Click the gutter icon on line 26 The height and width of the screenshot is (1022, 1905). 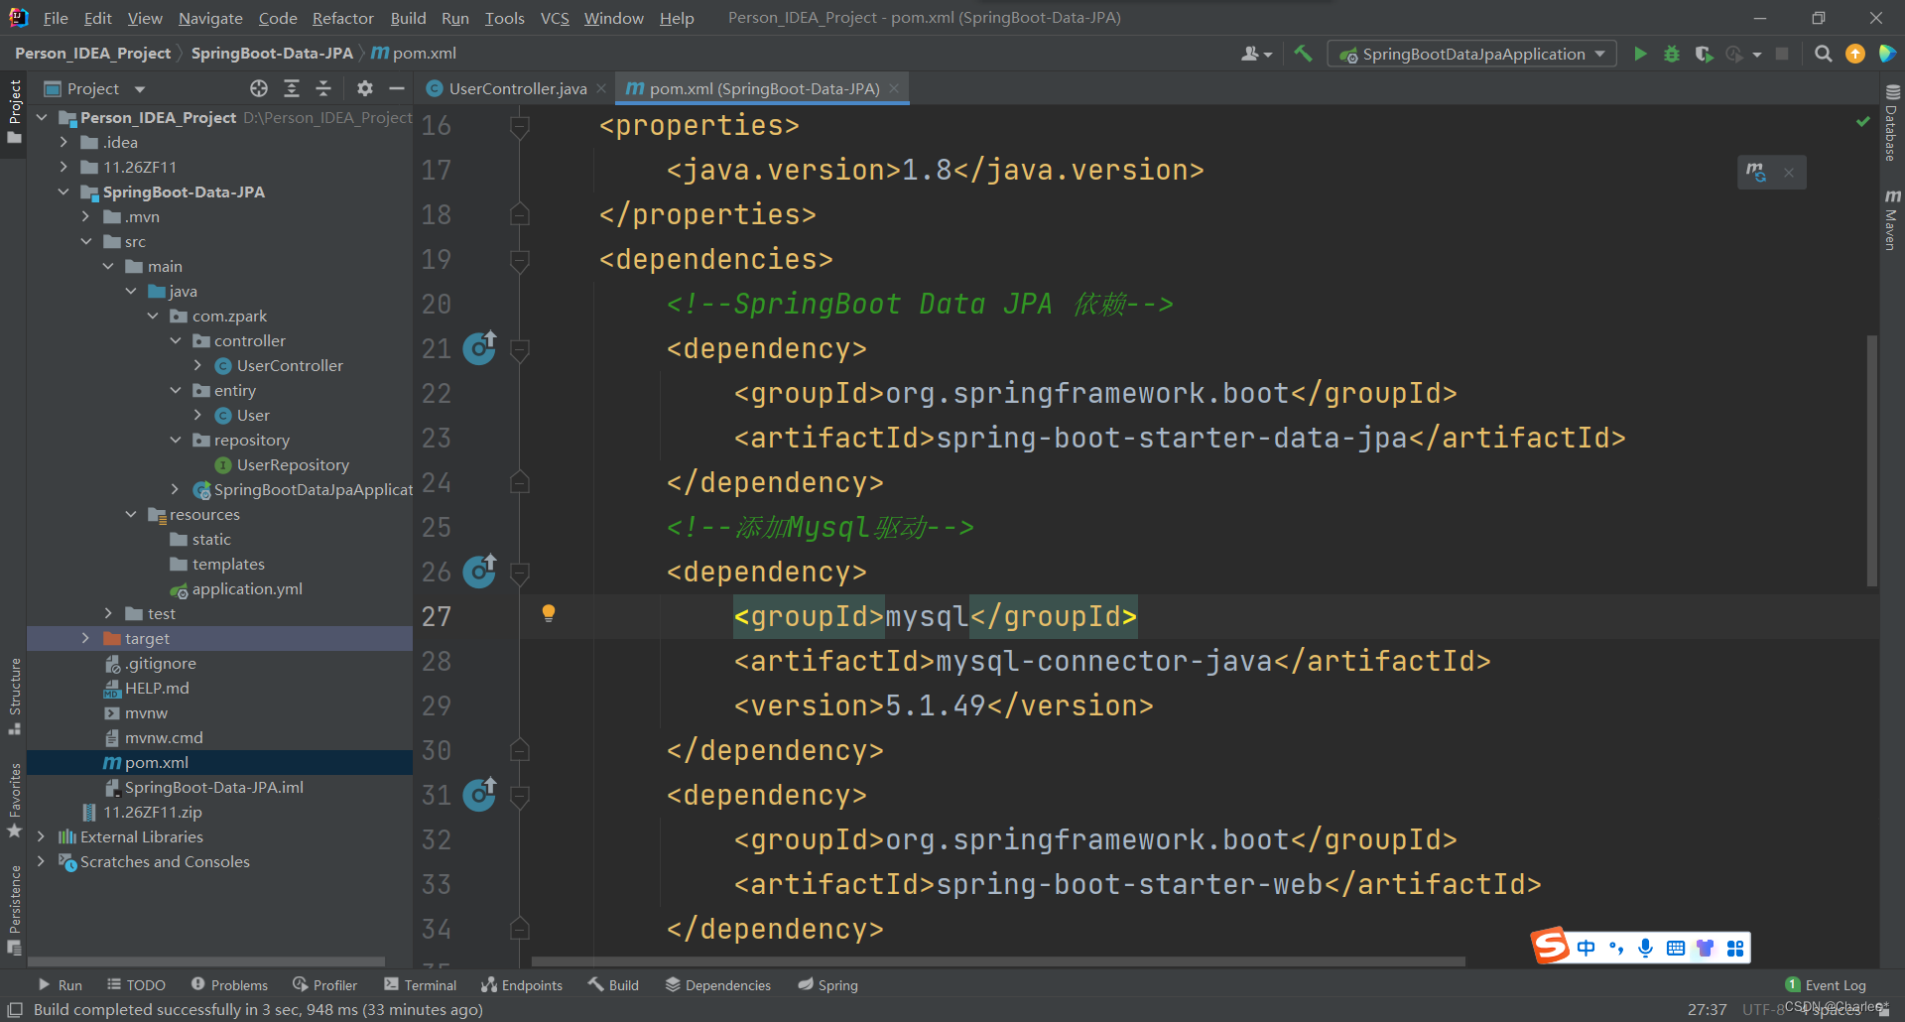[x=480, y=571]
